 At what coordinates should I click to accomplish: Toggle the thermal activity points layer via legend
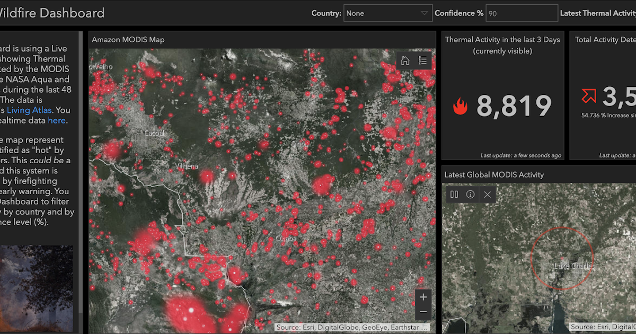point(422,60)
